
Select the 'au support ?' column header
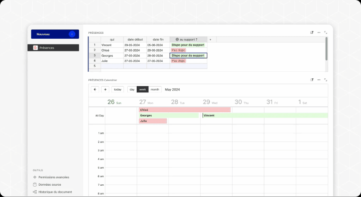coord(189,40)
